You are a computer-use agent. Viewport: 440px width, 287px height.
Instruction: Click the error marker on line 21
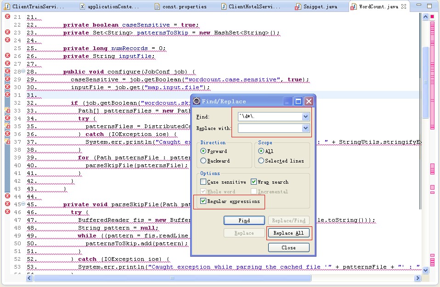[x=7, y=17]
